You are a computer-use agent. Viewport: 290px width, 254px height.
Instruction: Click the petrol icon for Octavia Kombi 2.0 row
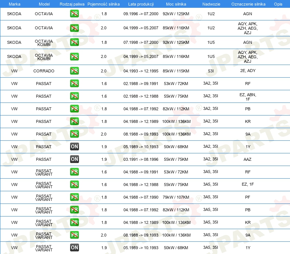74,56
